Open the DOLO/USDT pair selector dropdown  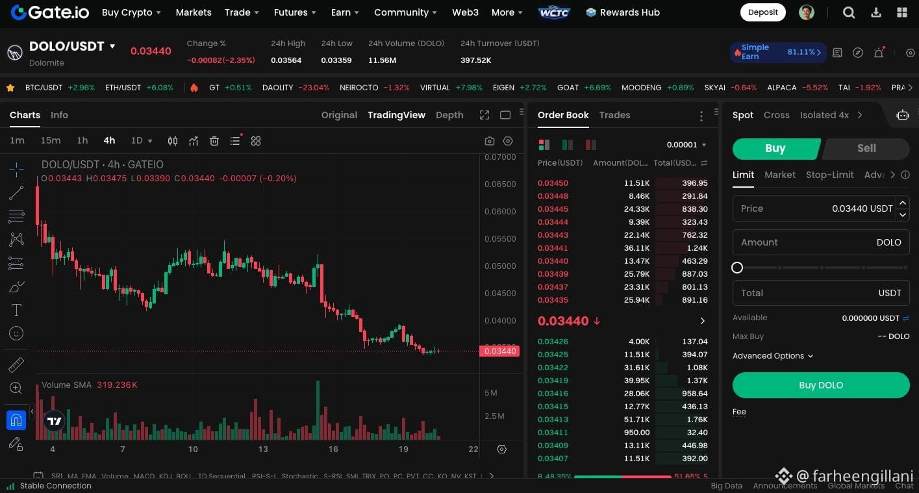pyautogui.click(x=112, y=46)
